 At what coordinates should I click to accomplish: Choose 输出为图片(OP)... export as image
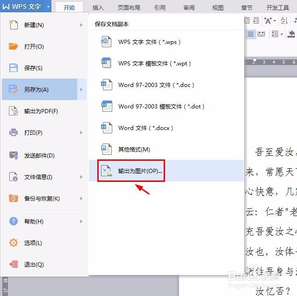[166, 171]
